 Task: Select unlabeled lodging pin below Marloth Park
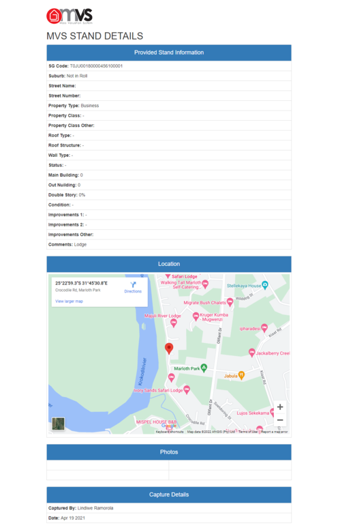pos(172,377)
